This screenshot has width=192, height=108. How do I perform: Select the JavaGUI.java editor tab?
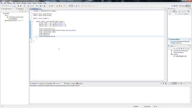[35, 9]
